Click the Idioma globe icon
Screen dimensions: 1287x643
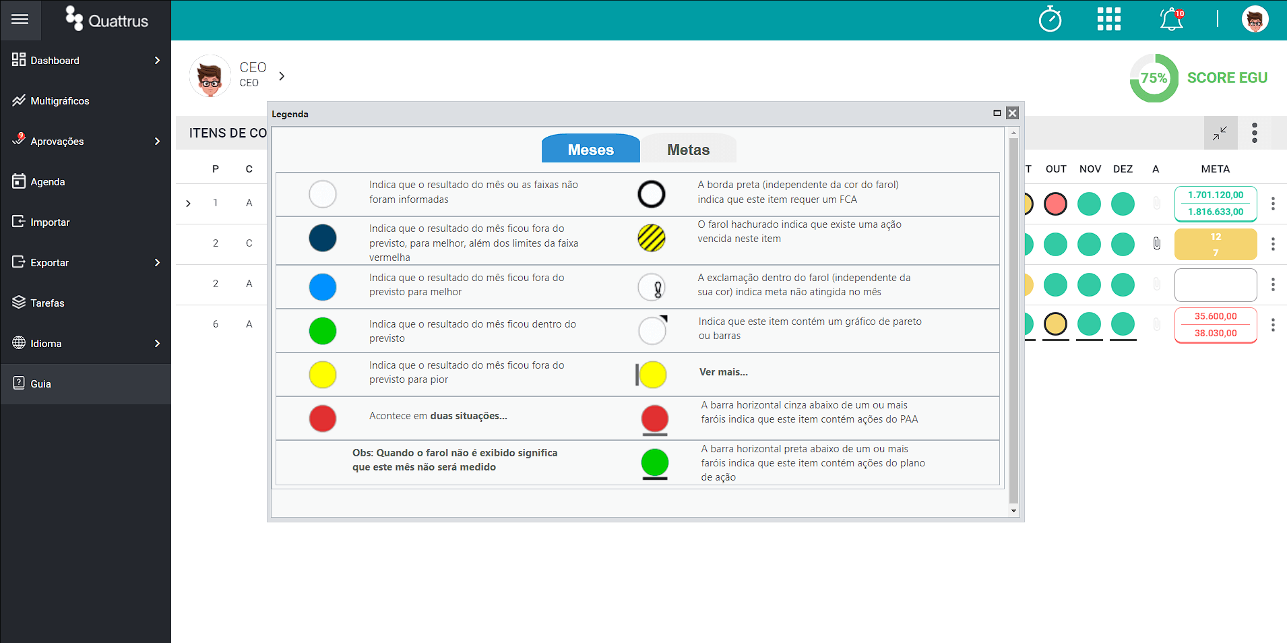19,342
